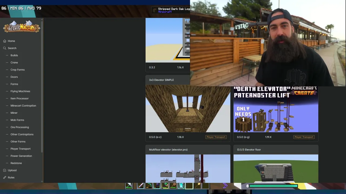Click the 1.18.X version text
The image size is (346, 194).
pos(180,137)
